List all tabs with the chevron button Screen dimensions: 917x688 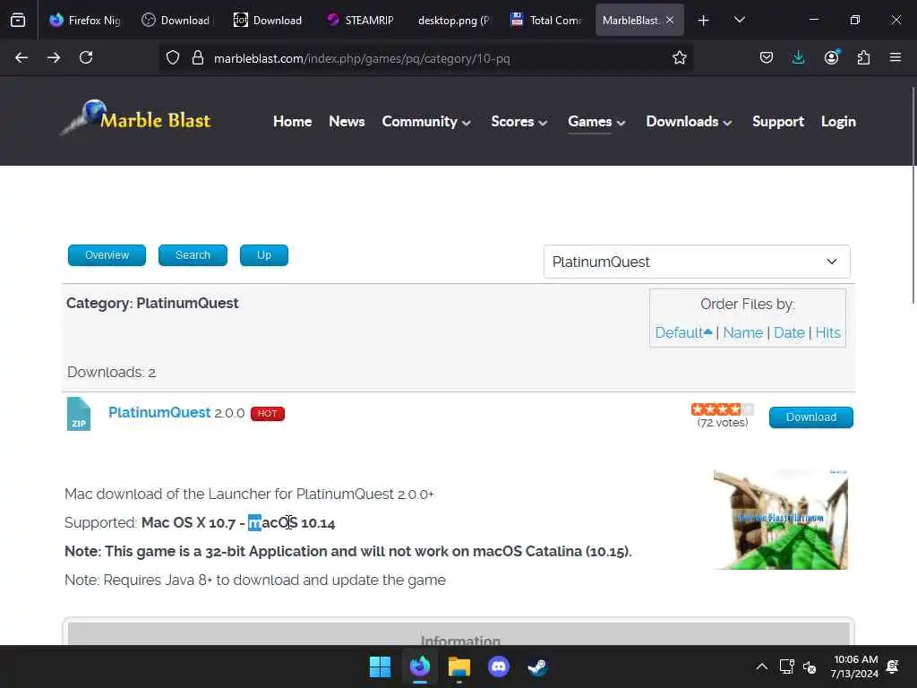pos(739,20)
